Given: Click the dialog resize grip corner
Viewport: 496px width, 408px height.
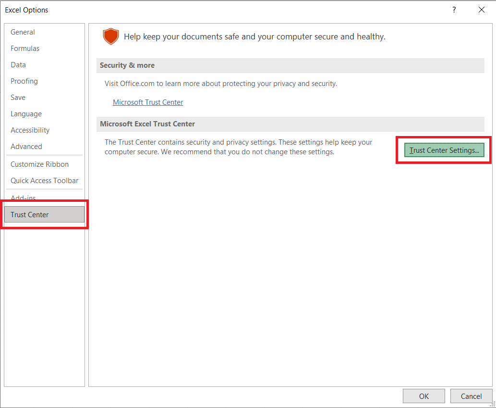Looking at the screenshot, I should click(x=492, y=404).
